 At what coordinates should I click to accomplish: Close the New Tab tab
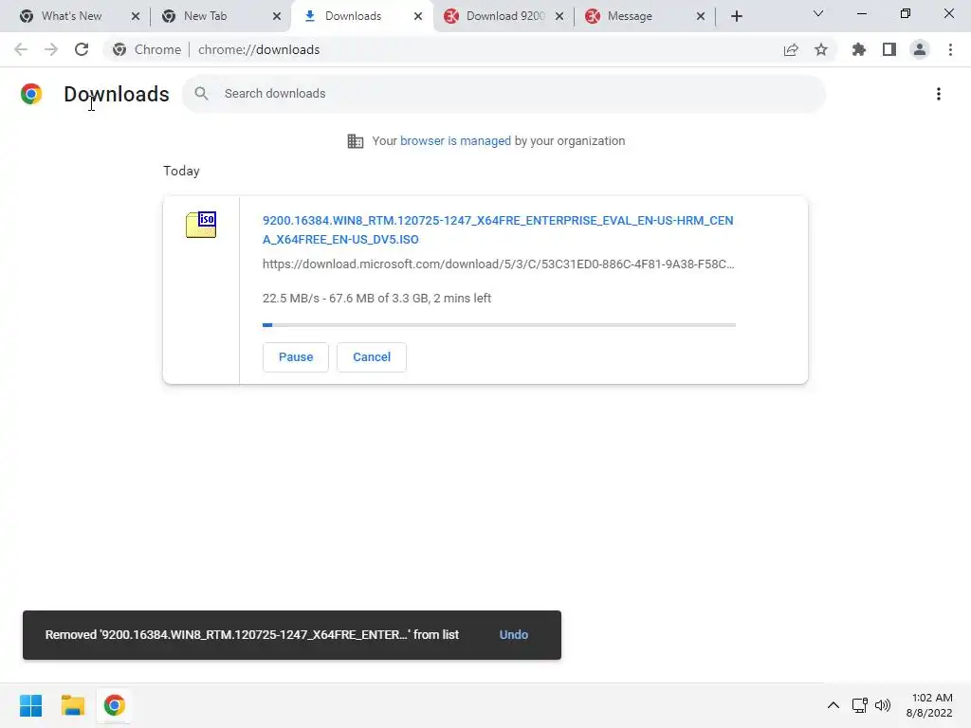point(277,16)
